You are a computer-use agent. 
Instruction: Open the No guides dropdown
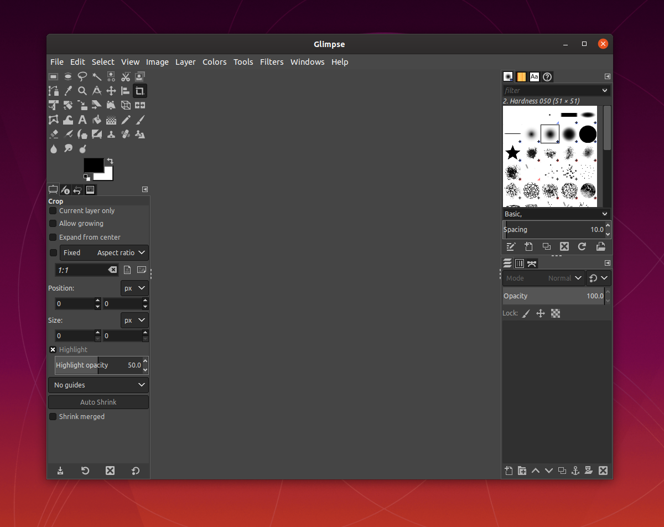98,385
